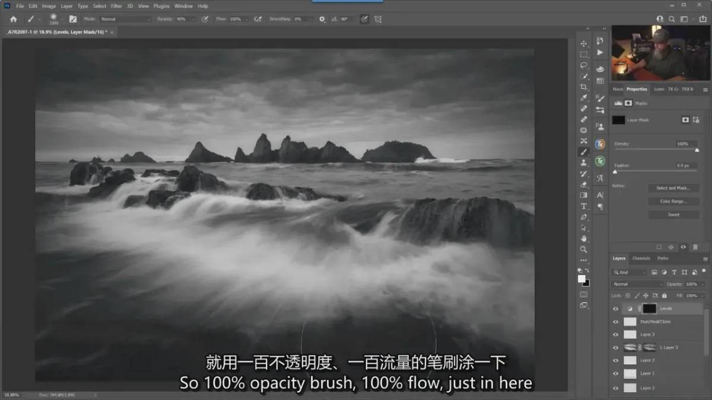This screenshot has width=712, height=400.
Task: Open the tool preset picker arrow
Action: point(40,19)
